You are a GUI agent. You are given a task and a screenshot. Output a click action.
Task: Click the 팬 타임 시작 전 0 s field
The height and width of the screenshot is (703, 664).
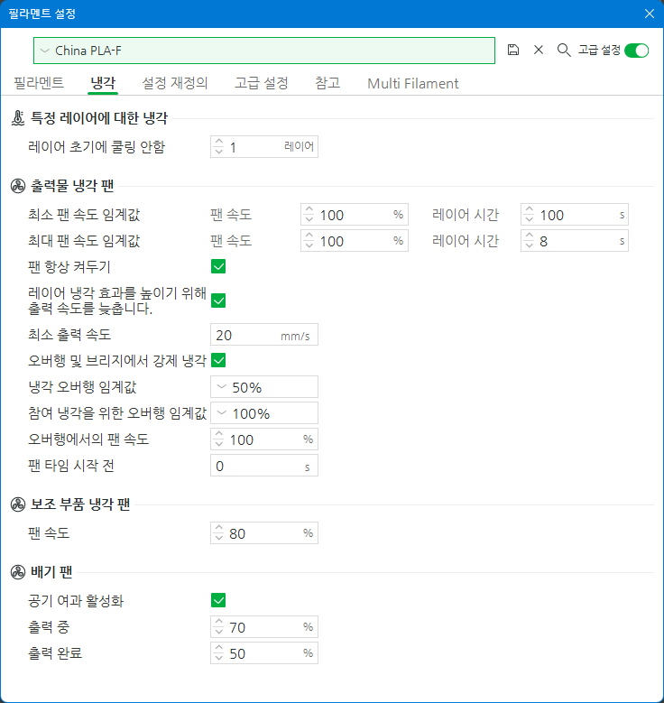(264, 466)
